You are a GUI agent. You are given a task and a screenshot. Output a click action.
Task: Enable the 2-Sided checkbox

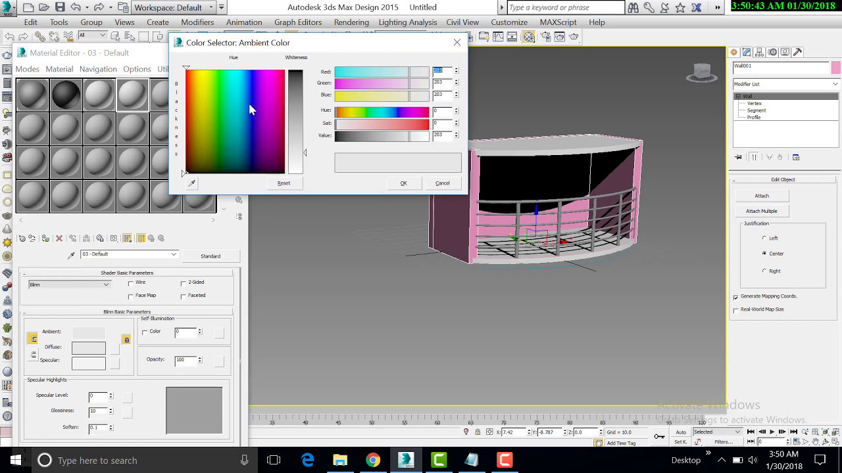click(183, 283)
